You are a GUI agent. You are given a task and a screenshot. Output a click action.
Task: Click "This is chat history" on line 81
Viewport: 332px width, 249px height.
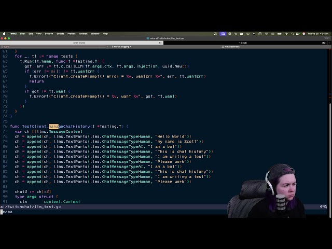pyautogui.click(x=182, y=151)
